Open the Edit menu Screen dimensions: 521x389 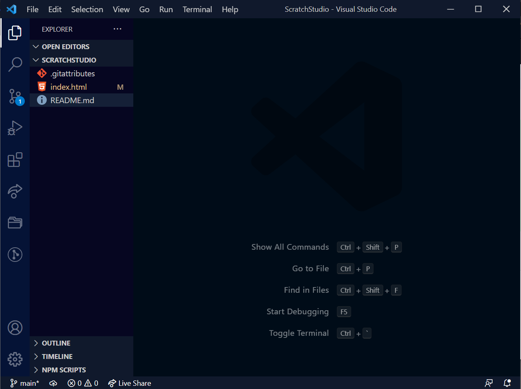coord(55,9)
